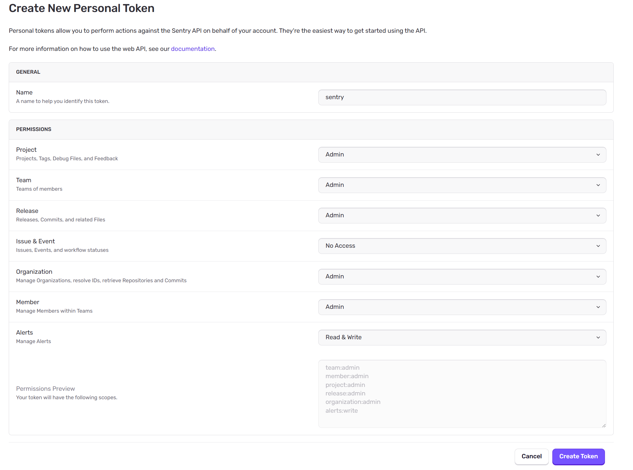Click chevron arrow on Release dropdown
633x470 pixels.
point(598,216)
